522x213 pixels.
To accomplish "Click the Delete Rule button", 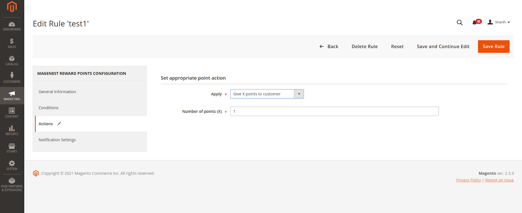I will pos(364,47).
